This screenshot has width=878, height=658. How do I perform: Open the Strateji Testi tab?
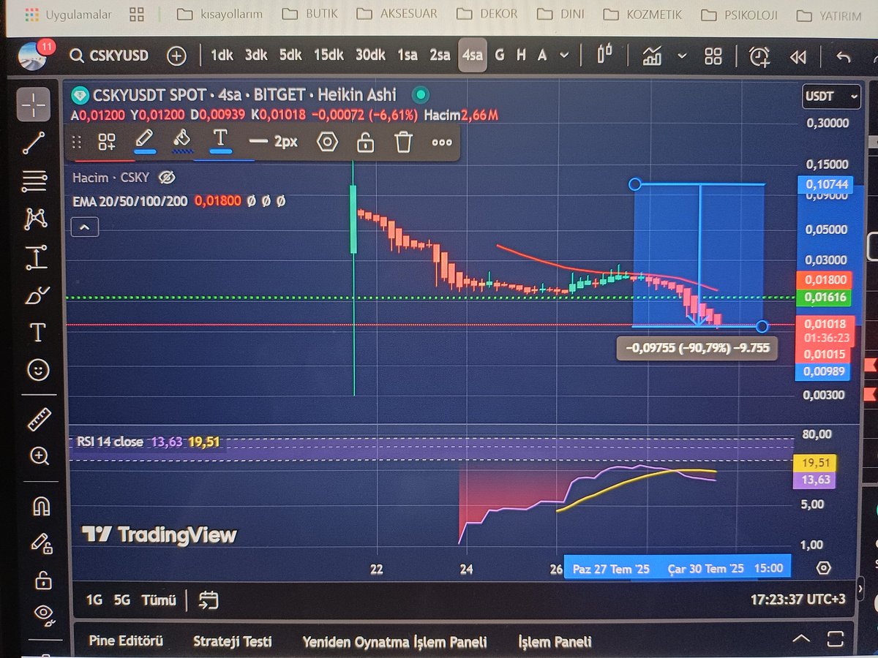point(232,641)
